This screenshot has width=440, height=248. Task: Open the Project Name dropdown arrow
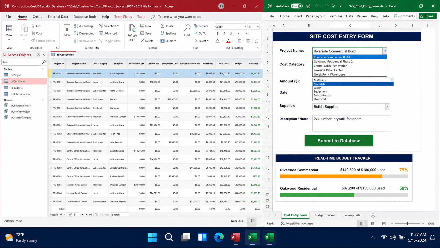(384, 51)
